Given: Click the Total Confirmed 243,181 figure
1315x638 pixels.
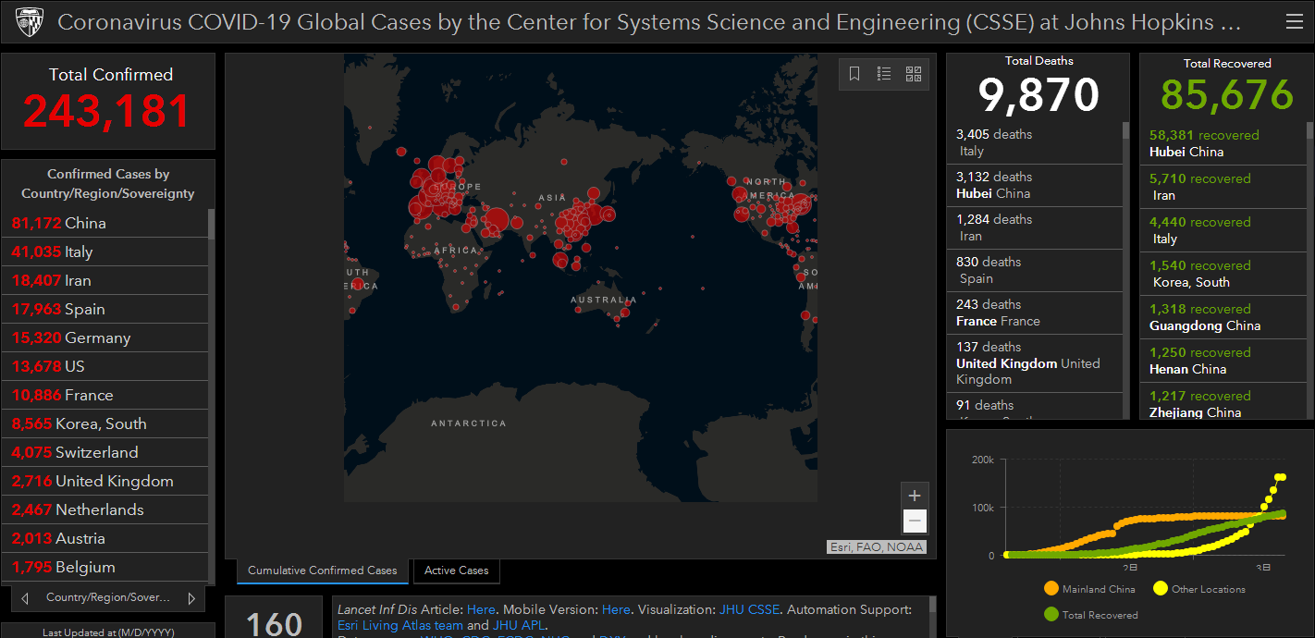Looking at the screenshot, I should point(107,112).
